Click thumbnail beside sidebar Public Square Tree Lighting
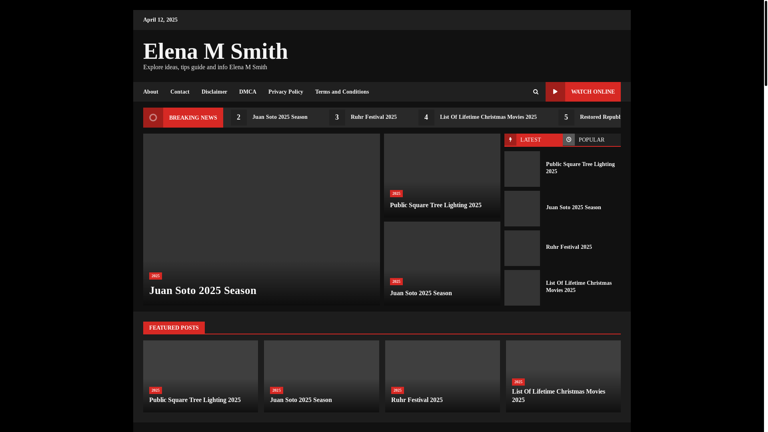This screenshot has width=768, height=432. coord(522,169)
